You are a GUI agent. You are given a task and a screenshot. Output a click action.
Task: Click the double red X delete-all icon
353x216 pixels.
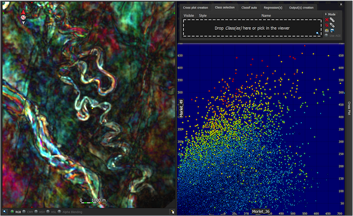point(327,25)
